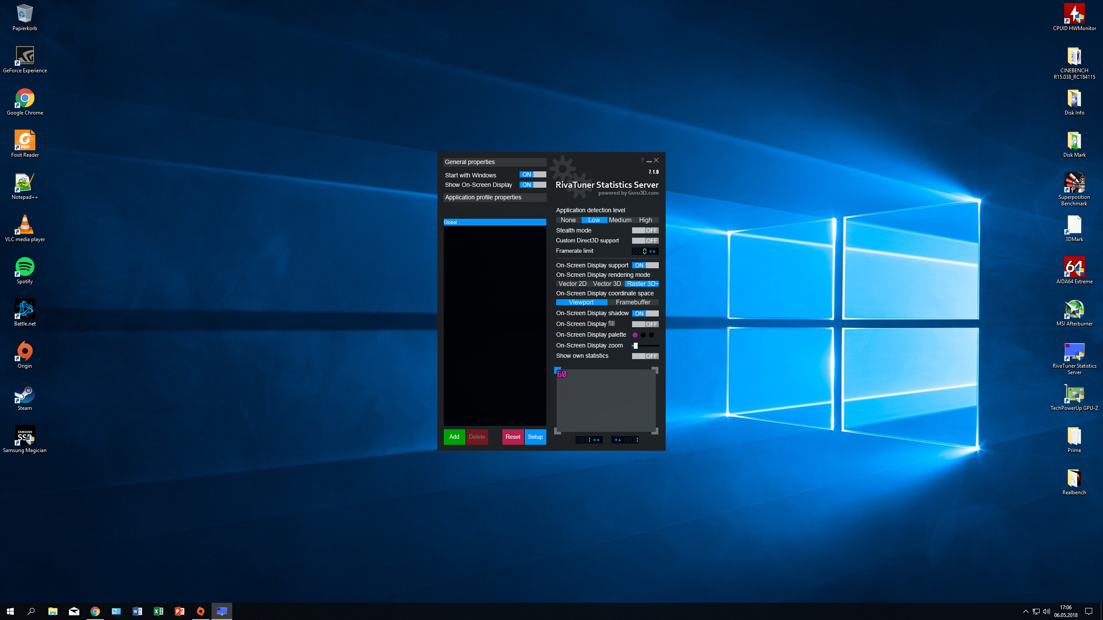Click Origin icon in the taskbar
Image resolution: width=1103 pixels, height=620 pixels.
(x=200, y=611)
